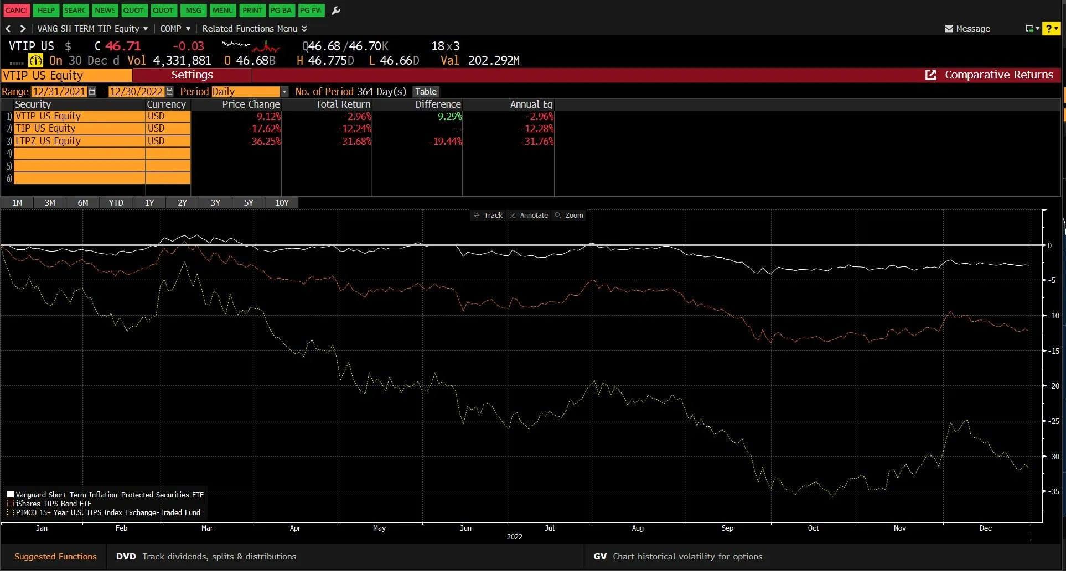Select the YTD range tab
1066x571 pixels.
point(116,203)
